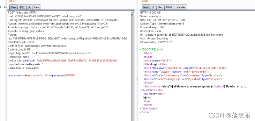Screen dimensions: 255x121
Task: Click the closing </html> tag
Action: [x=145, y=112]
